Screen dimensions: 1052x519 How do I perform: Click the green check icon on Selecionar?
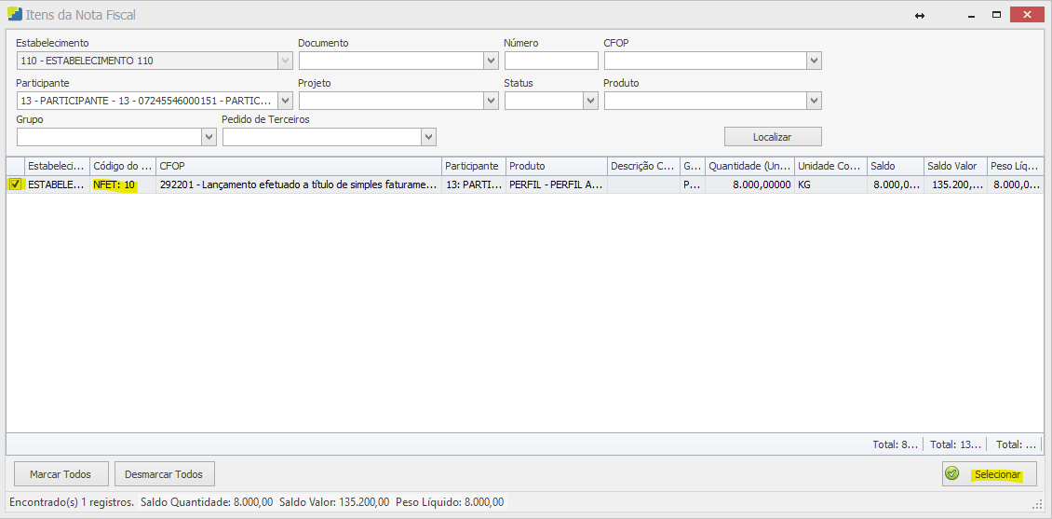951,474
